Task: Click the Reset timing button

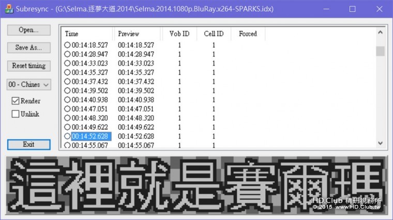Action: (x=29, y=66)
